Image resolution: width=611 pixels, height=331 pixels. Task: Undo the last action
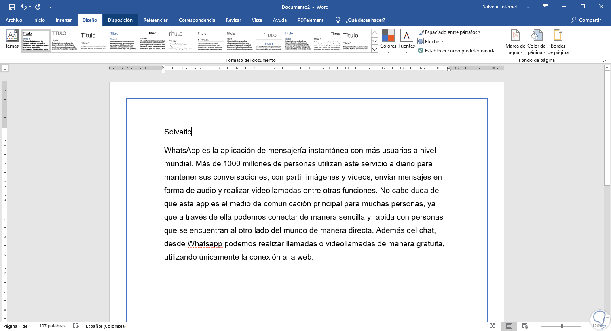[x=24, y=7]
